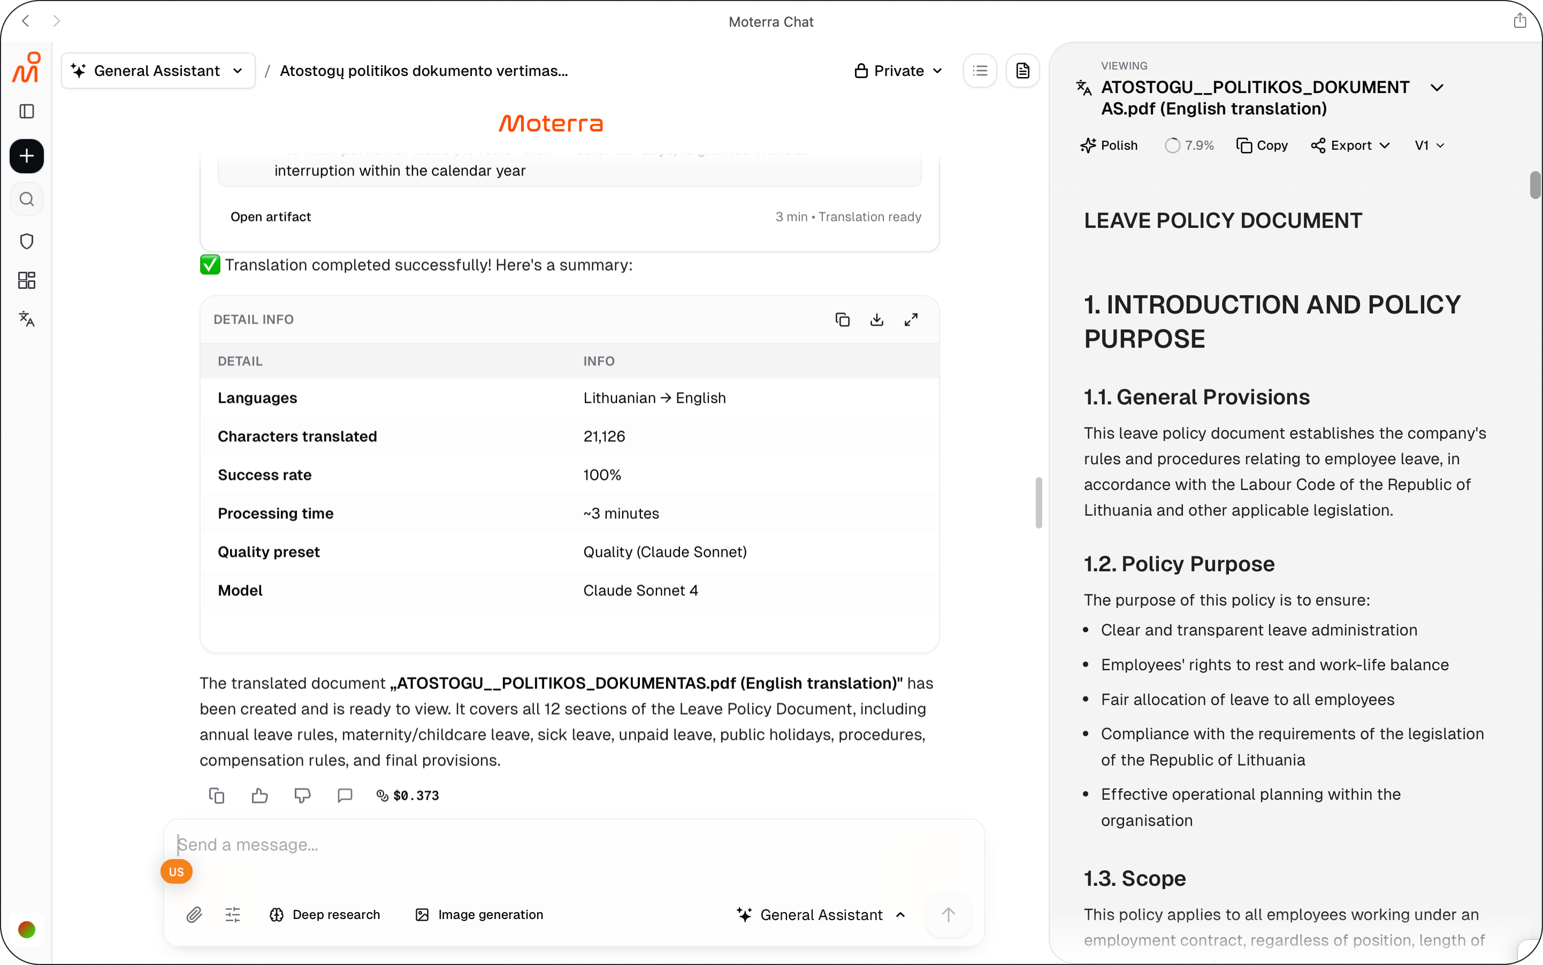This screenshot has width=1543, height=965.
Task: Click the comment icon under the response
Action: pos(345,795)
